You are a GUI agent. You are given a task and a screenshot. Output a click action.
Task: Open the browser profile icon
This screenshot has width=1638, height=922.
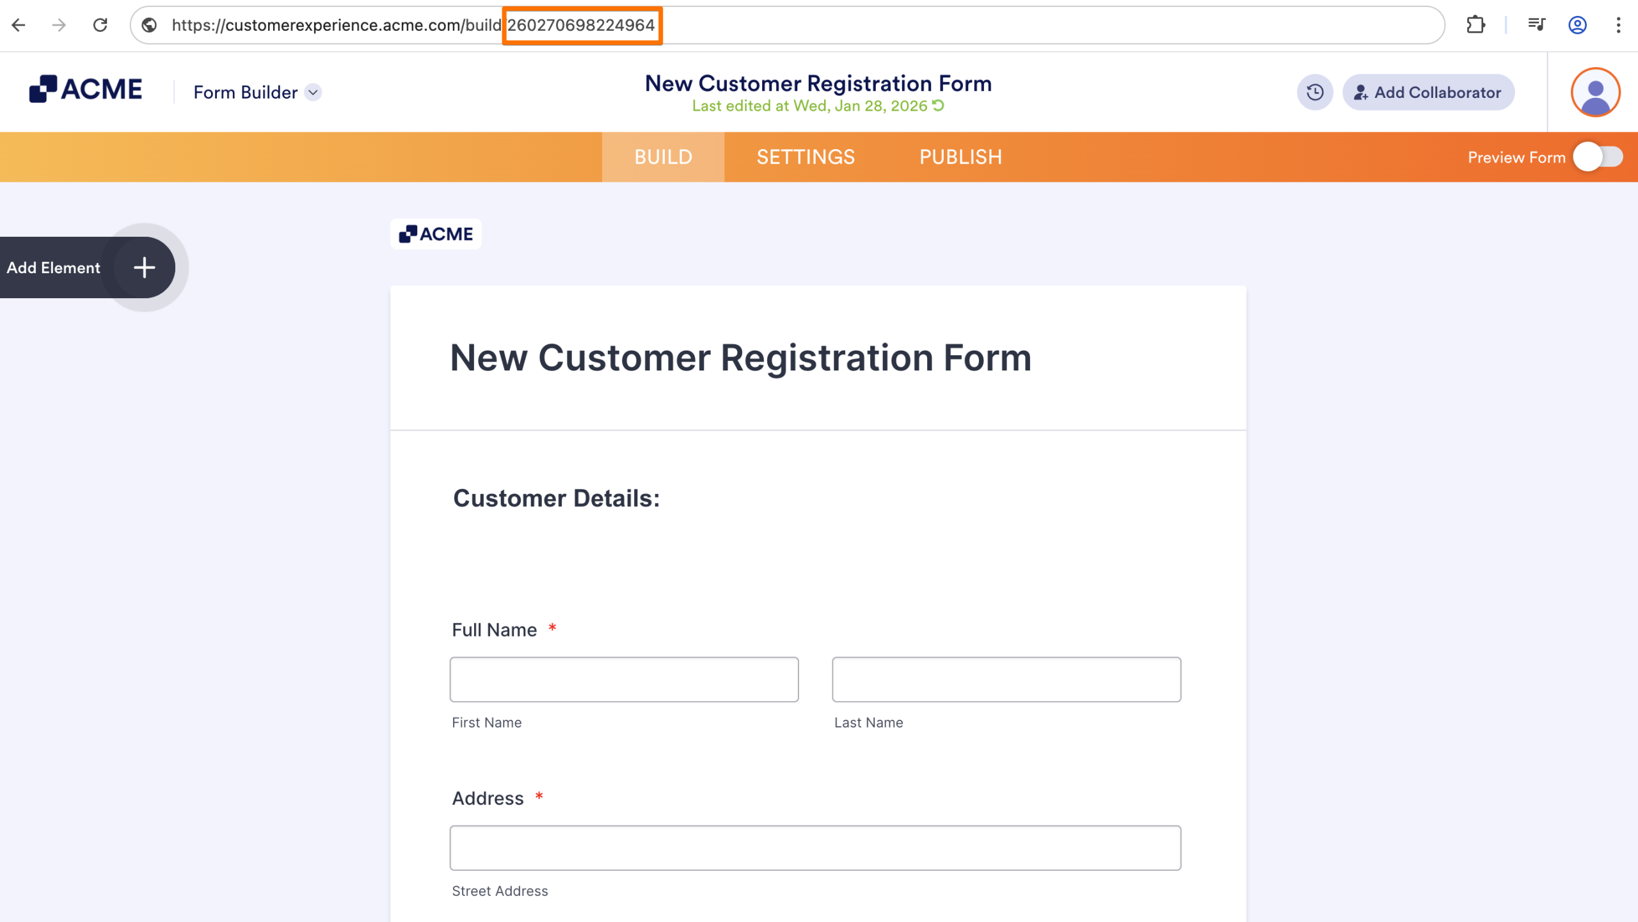tap(1577, 25)
